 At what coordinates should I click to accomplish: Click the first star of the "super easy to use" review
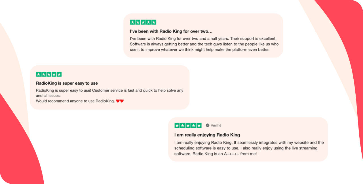(39, 74)
